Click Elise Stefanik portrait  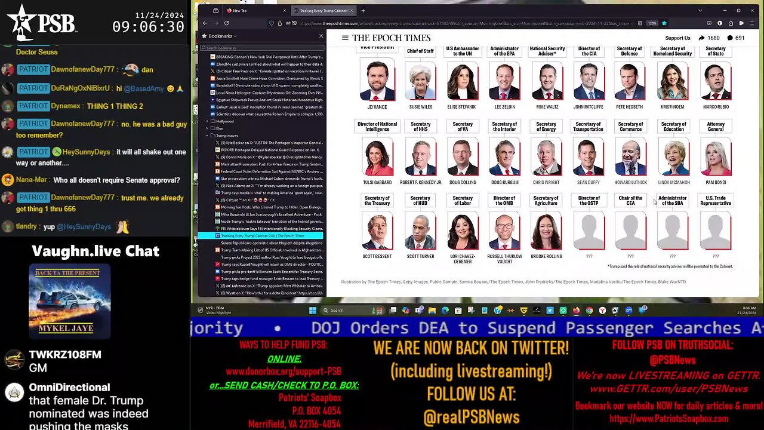(x=463, y=80)
